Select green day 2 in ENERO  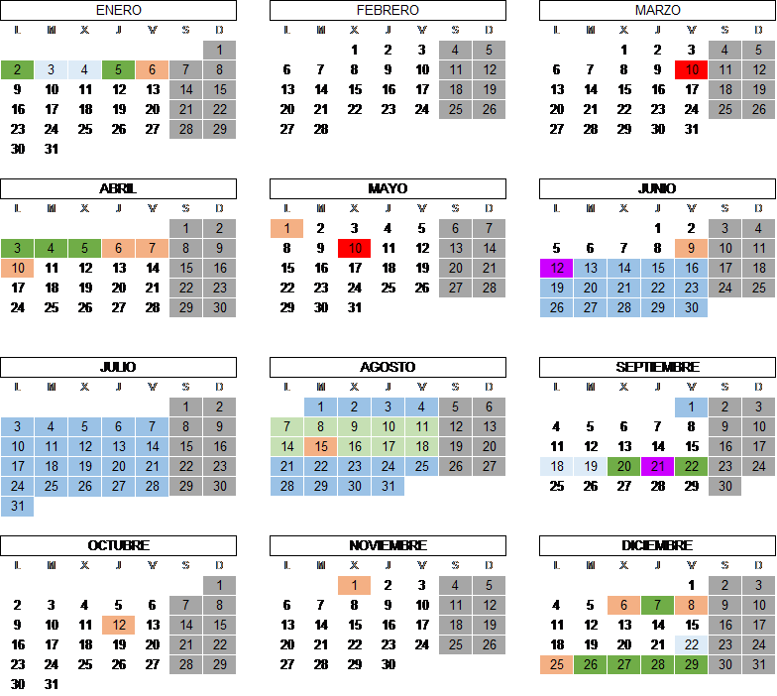[18, 69]
